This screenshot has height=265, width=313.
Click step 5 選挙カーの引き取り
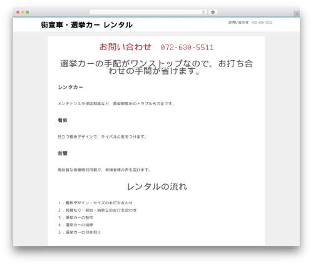point(80,232)
